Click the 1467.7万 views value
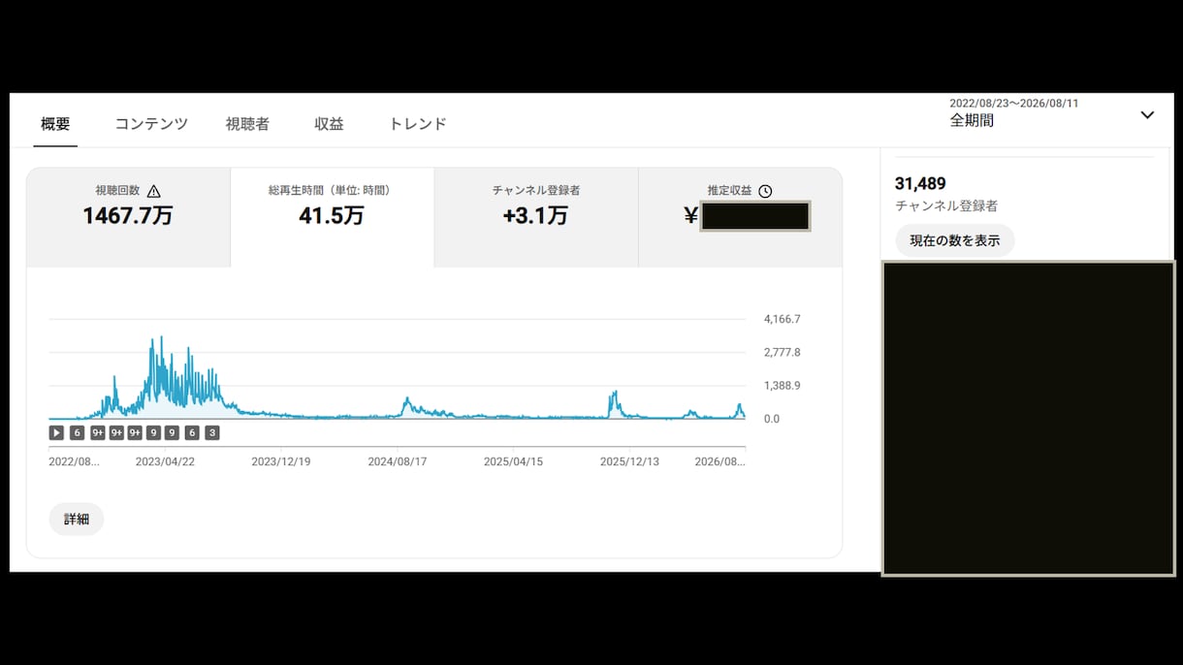Screen dimensions: 1183x665 click(x=128, y=215)
